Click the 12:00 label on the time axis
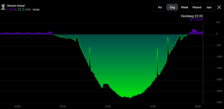Image resolution: width=224 pixels, height=109 pixels. (108, 106)
